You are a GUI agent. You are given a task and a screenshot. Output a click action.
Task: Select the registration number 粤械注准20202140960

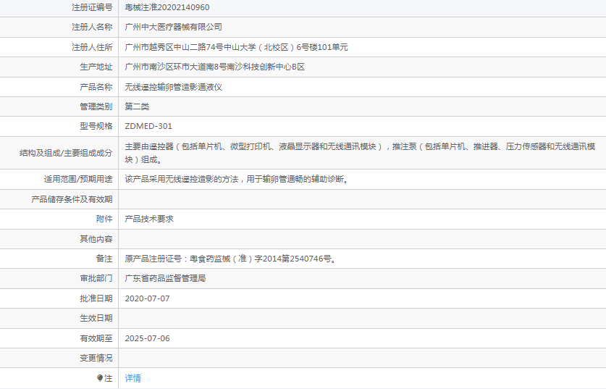167,7
